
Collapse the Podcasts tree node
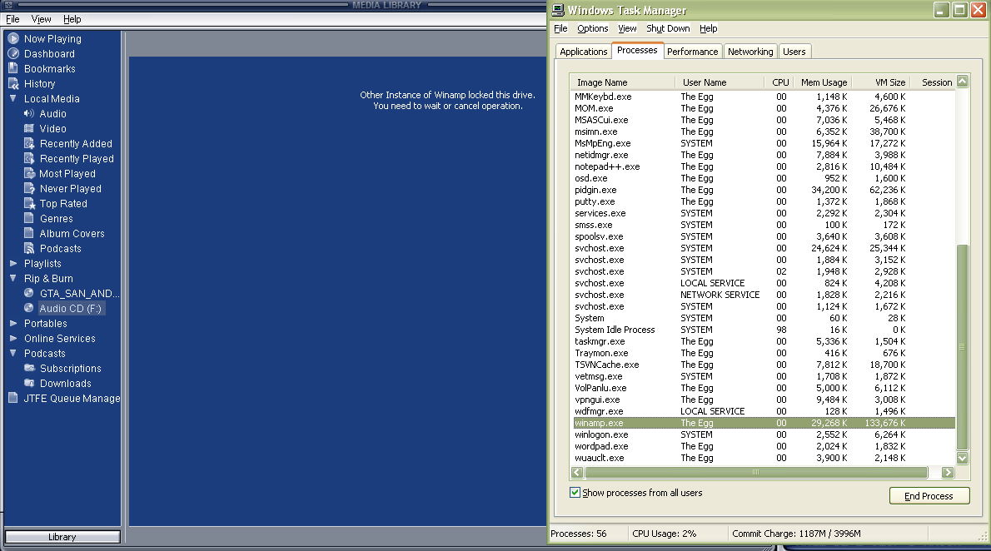pos(13,353)
